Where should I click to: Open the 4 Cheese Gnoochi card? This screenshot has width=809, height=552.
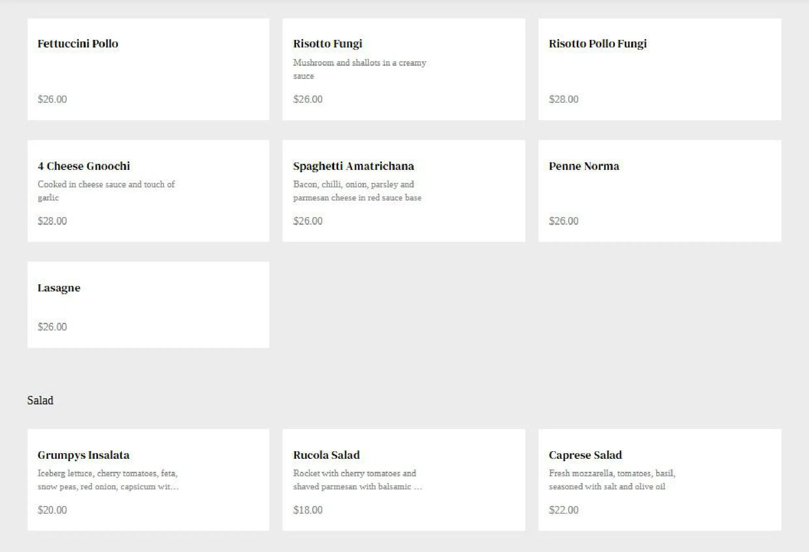148,191
